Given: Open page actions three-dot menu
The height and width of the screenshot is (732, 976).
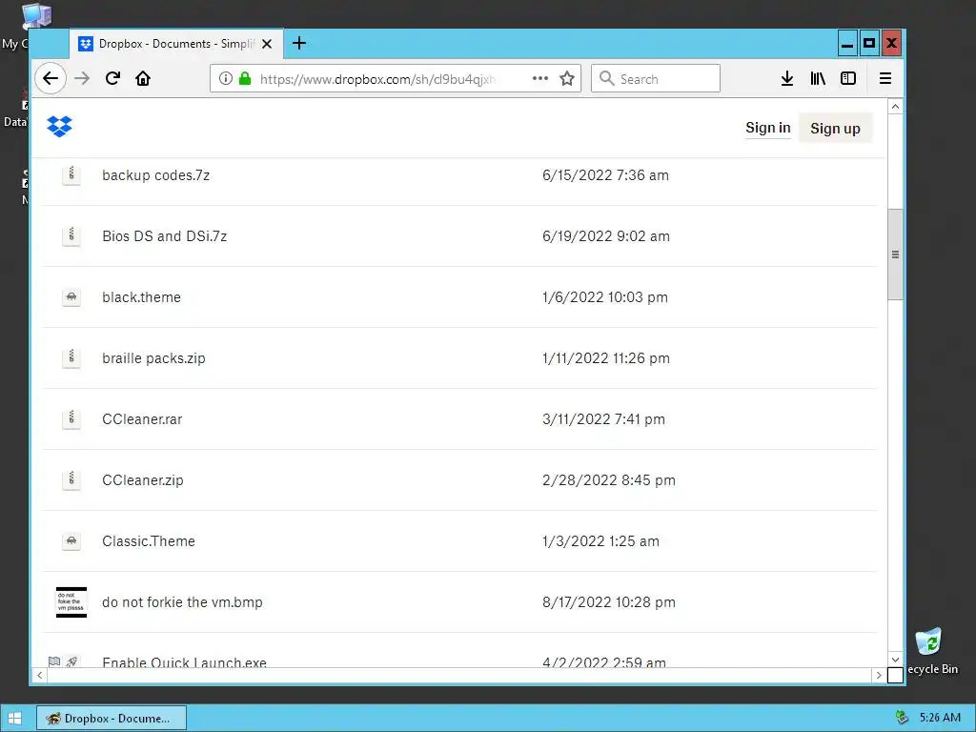Looking at the screenshot, I should tap(540, 78).
